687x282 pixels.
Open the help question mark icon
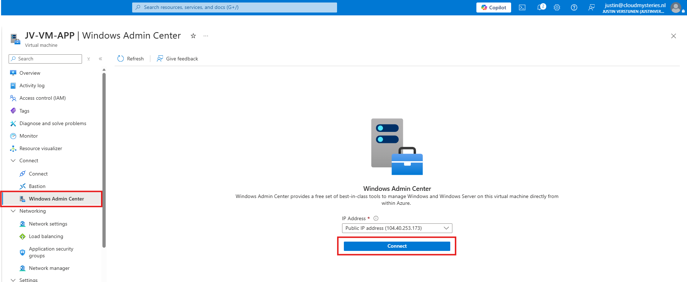(574, 8)
